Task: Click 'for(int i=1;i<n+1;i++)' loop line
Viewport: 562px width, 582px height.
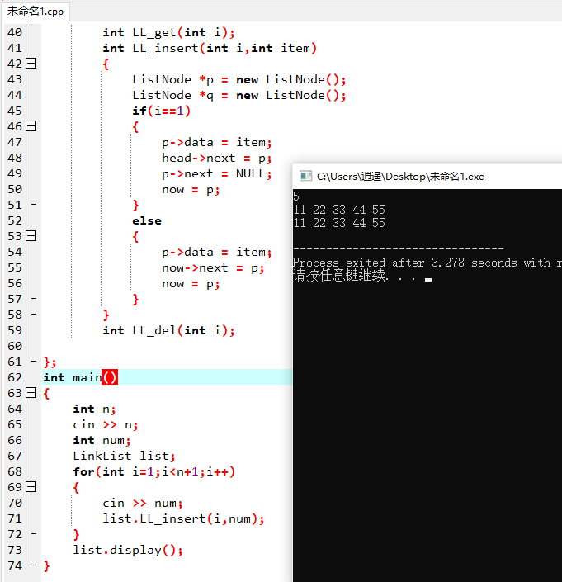Action: [x=154, y=471]
